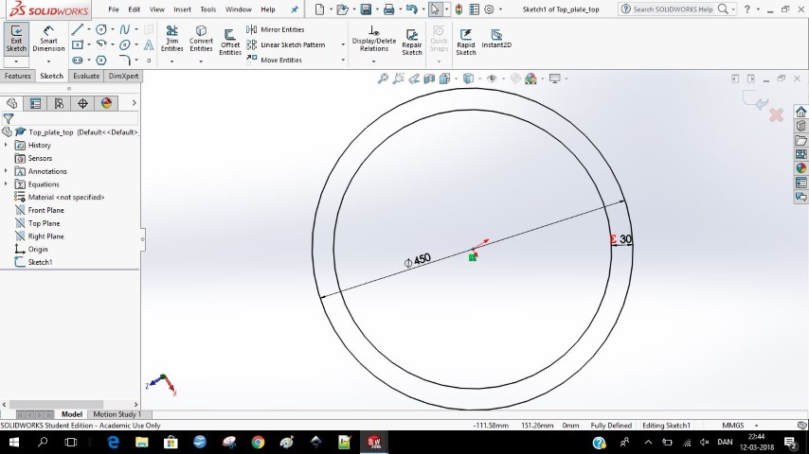The width and height of the screenshot is (809, 454).
Task: Click the 30 offset dimension
Action: [x=625, y=239]
